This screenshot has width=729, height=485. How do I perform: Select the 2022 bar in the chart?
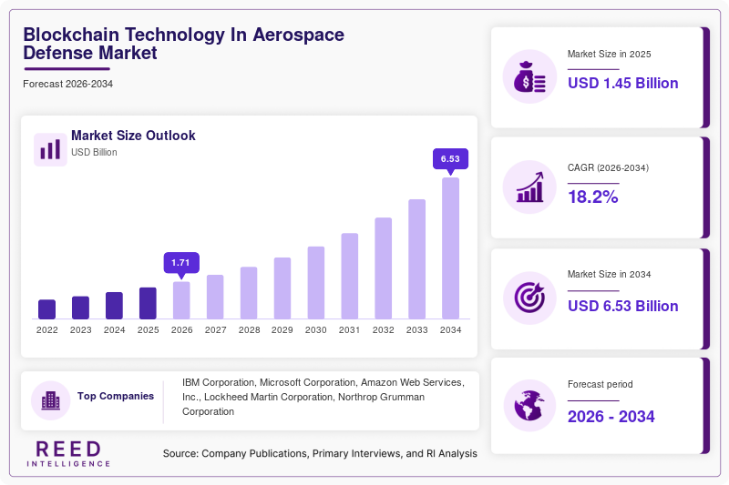pyautogui.click(x=47, y=309)
